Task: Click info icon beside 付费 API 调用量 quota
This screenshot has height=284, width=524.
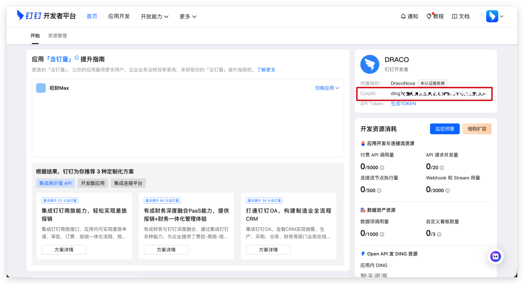Action: (382, 168)
